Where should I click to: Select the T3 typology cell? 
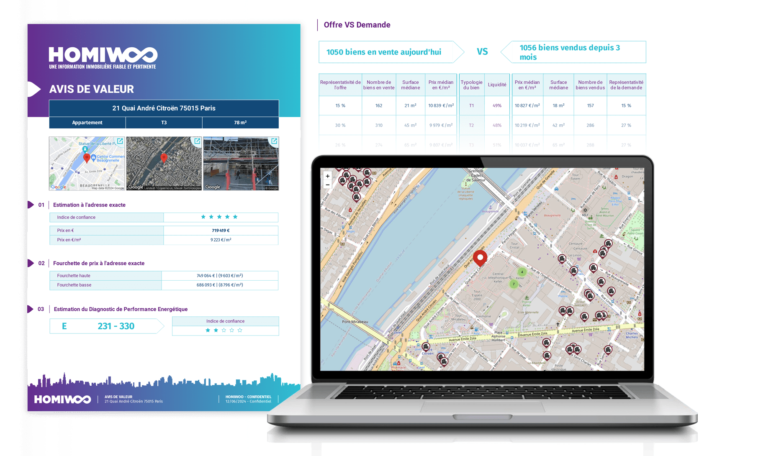click(x=164, y=123)
